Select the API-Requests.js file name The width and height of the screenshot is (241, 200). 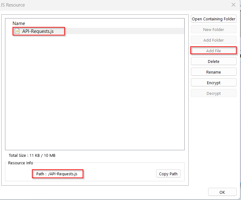click(x=38, y=31)
